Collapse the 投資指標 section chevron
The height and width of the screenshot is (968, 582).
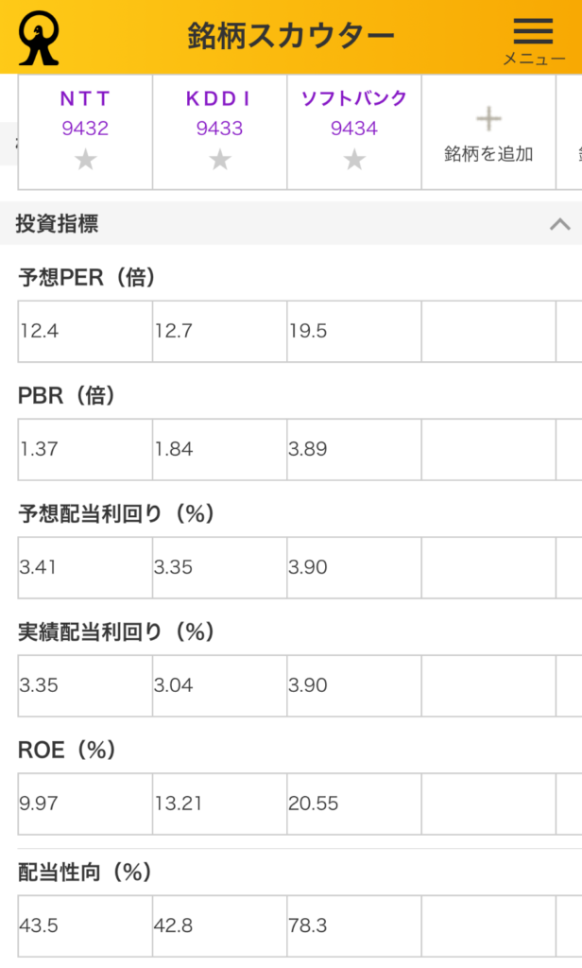[x=559, y=224]
